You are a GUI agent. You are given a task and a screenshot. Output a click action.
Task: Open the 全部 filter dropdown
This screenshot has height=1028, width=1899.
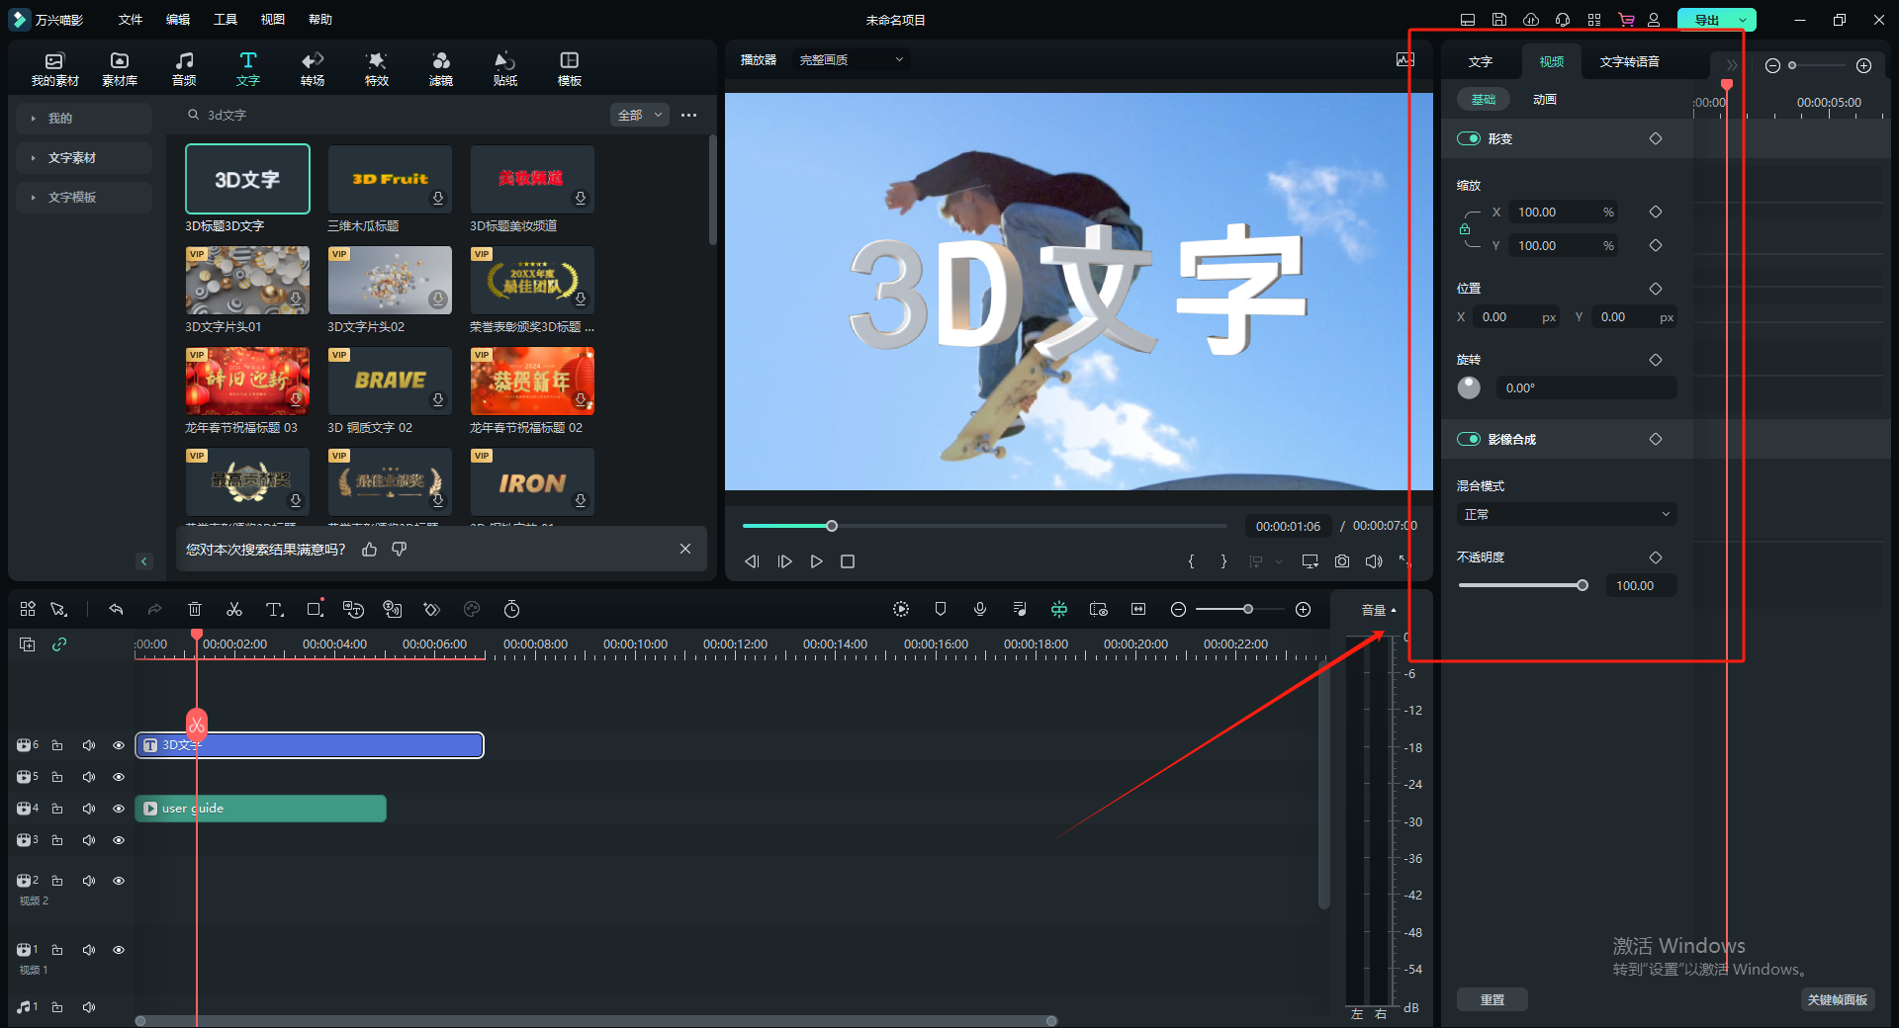coord(640,116)
